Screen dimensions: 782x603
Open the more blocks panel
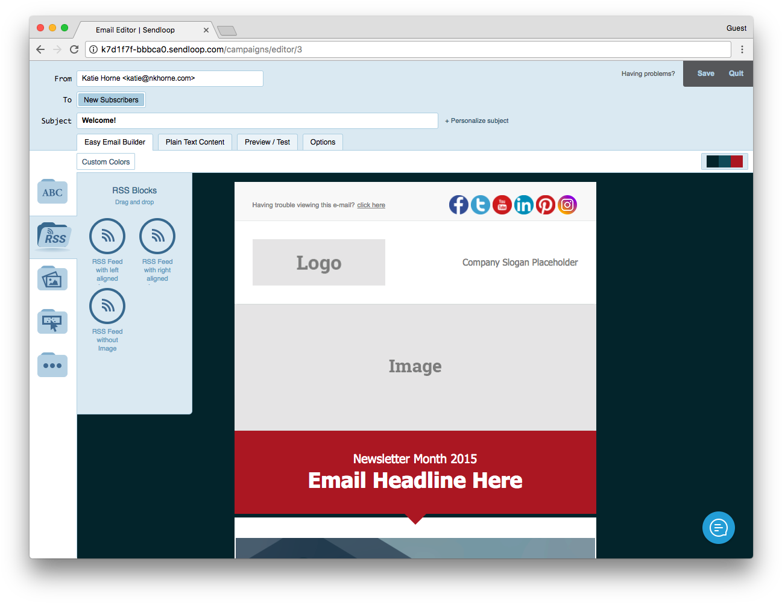[52, 364]
